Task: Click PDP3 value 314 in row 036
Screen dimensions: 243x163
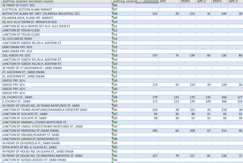Action: pyautogui.click(x=219, y=131)
